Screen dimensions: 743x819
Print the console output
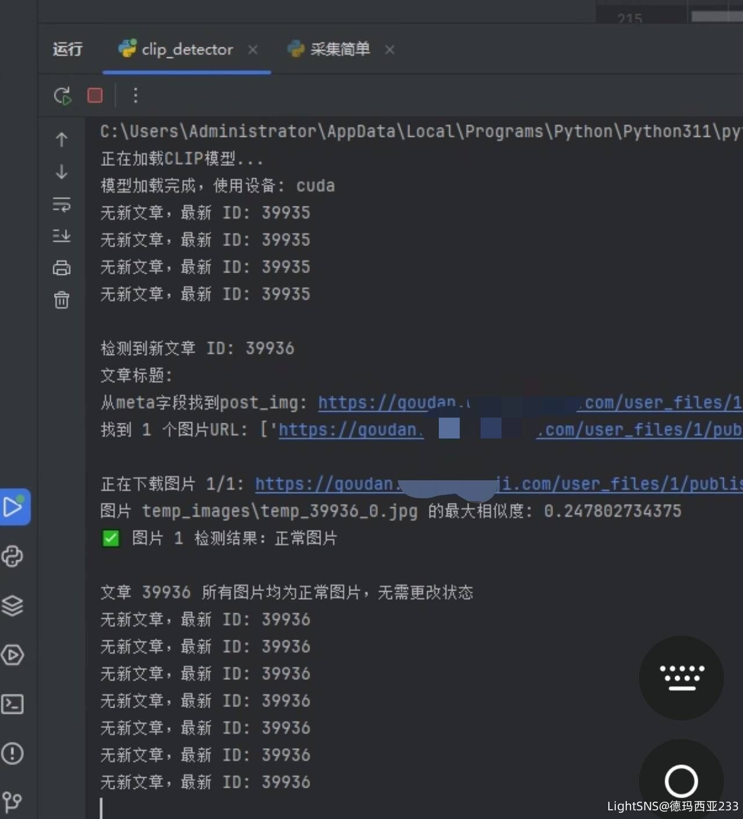[62, 267]
